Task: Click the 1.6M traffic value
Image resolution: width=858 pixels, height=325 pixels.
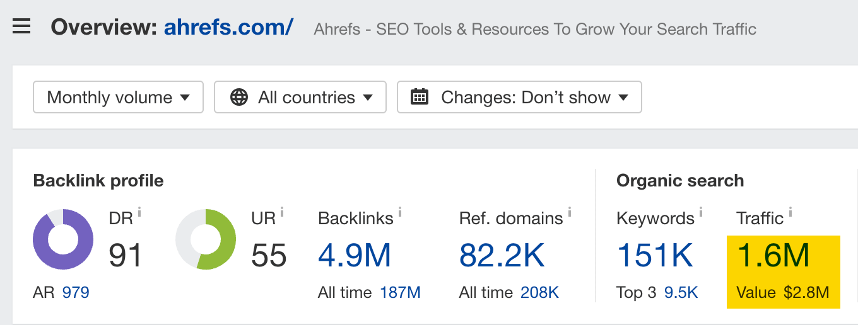Action: [x=773, y=255]
